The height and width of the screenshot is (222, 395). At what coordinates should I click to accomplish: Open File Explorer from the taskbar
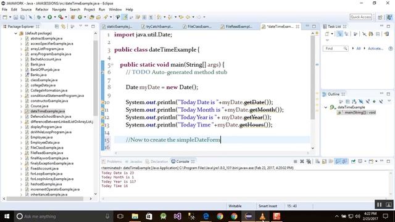pyautogui.click(x=135, y=216)
